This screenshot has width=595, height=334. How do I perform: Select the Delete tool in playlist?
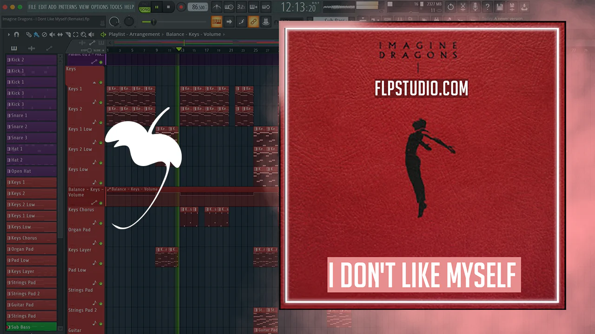click(x=44, y=34)
